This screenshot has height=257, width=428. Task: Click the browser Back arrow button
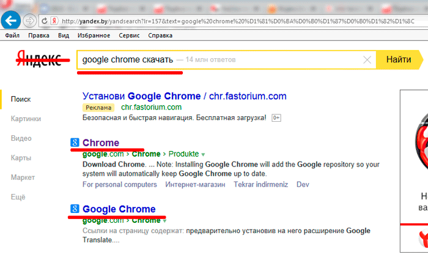click(10, 20)
